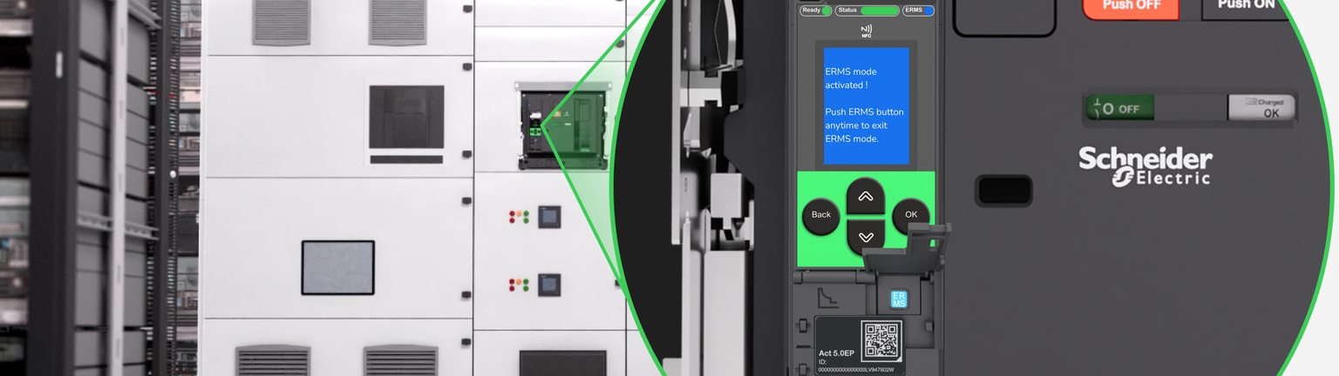Click the Schneider Electric logo
Image resolution: width=1339 pixels, height=376 pixels.
point(1145,165)
